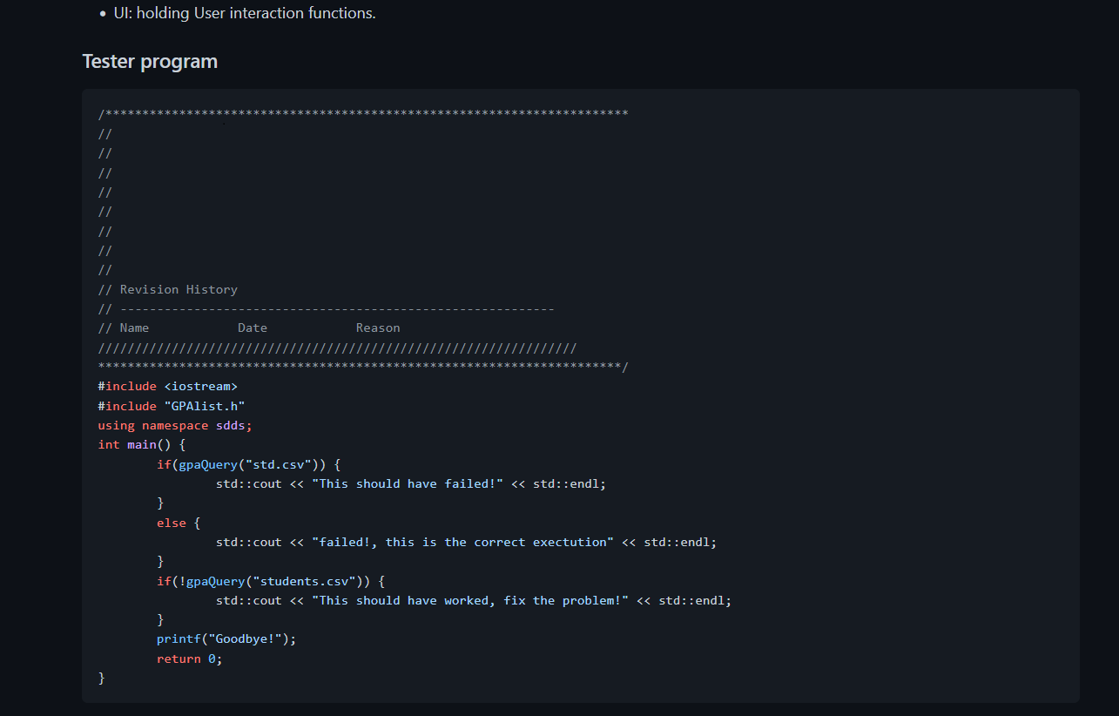
Task: Click the Revision History comment line
Action: pyautogui.click(x=167, y=289)
